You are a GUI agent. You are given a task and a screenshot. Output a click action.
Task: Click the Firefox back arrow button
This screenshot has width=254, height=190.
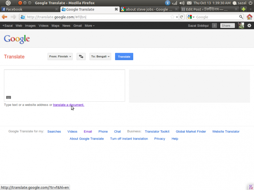coord(4,17)
